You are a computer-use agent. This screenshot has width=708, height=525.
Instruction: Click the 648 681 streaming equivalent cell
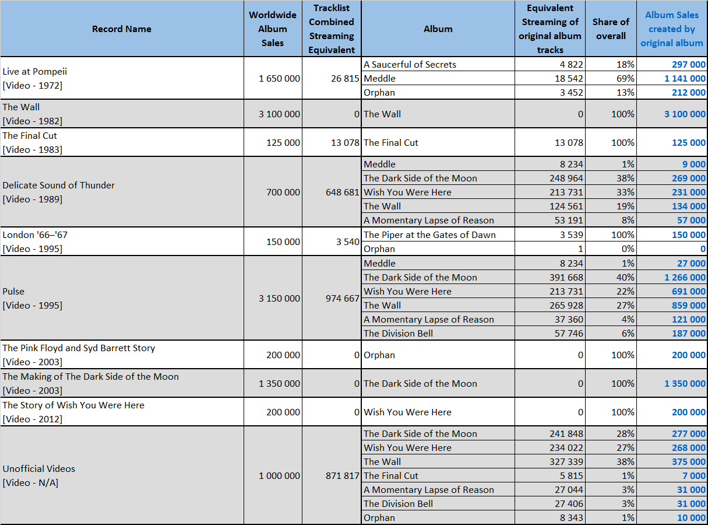coord(332,192)
